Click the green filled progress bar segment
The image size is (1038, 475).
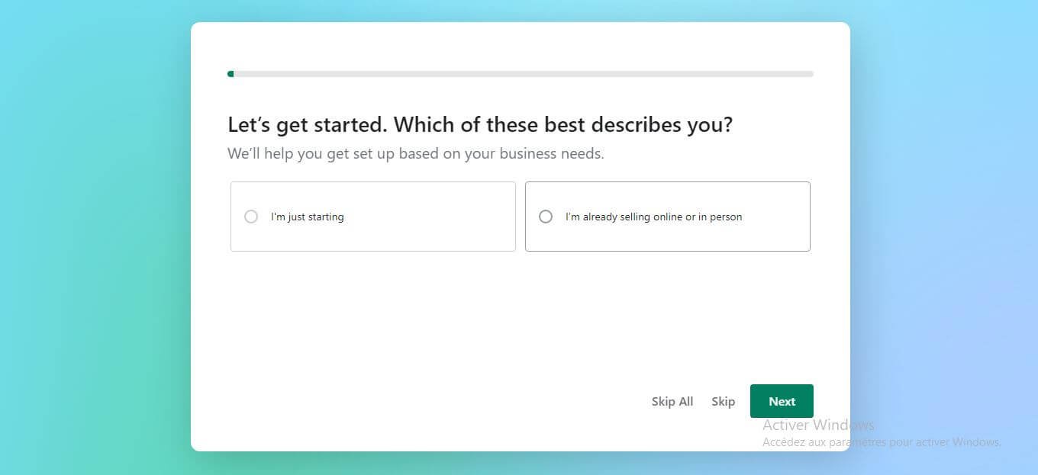[x=230, y=74]
